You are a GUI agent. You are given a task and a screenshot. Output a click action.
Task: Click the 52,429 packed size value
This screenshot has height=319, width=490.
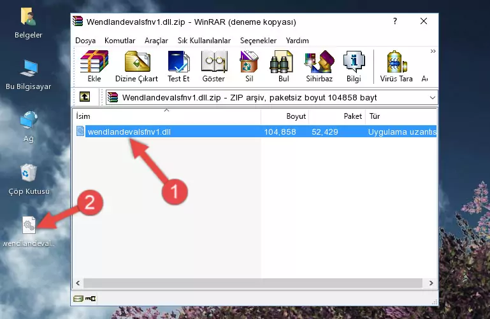coord(325,132)
